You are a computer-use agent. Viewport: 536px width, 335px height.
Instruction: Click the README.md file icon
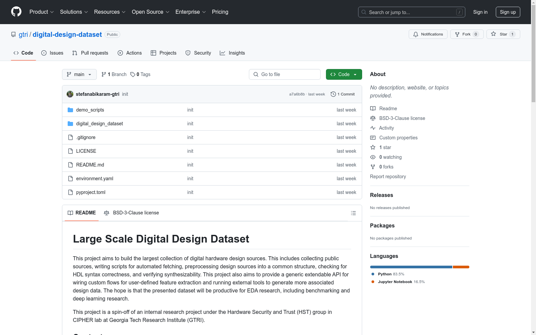tap(70, 165)
